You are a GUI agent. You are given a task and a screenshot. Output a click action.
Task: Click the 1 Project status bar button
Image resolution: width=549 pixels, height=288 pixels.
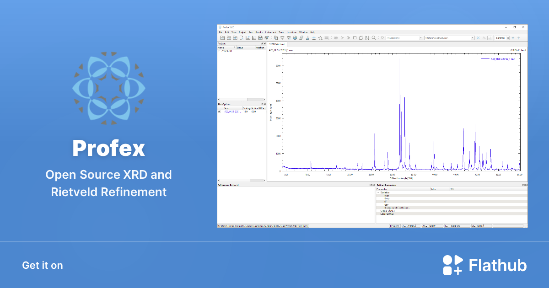[395, 225]
